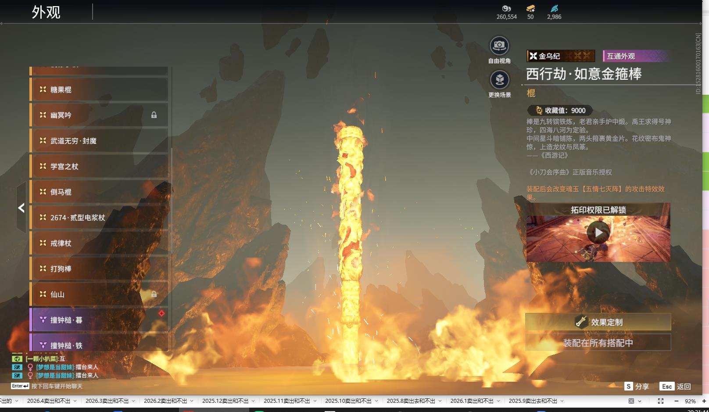Switch to 2026.4卖出和不出 sheet tab

coord(49,401)
